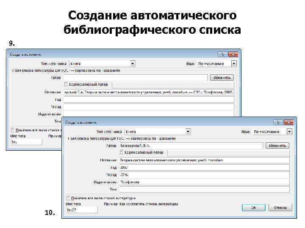
Task: Click the Поля списка литературы heading in the back dialog
Action: point(66,71)
